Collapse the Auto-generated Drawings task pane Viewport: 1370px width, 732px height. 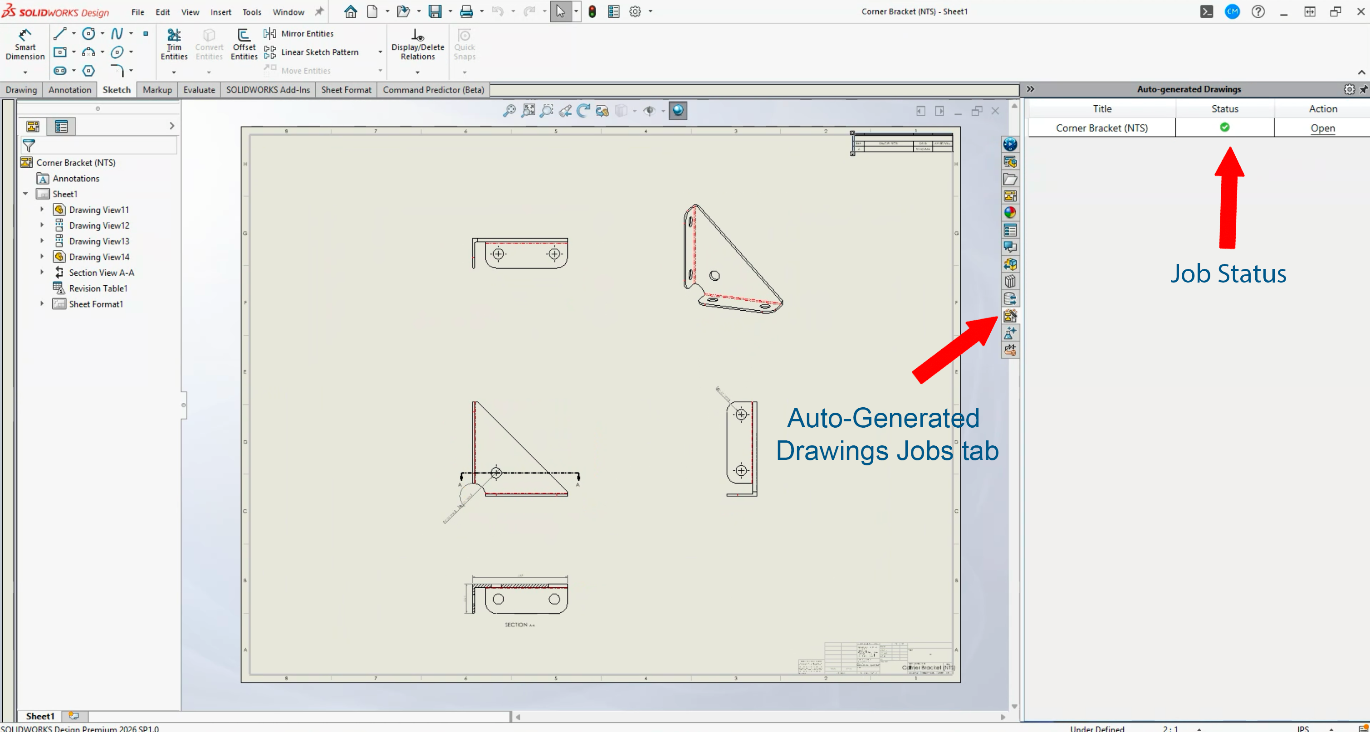pyautogui.click(x=1030, y=89)
